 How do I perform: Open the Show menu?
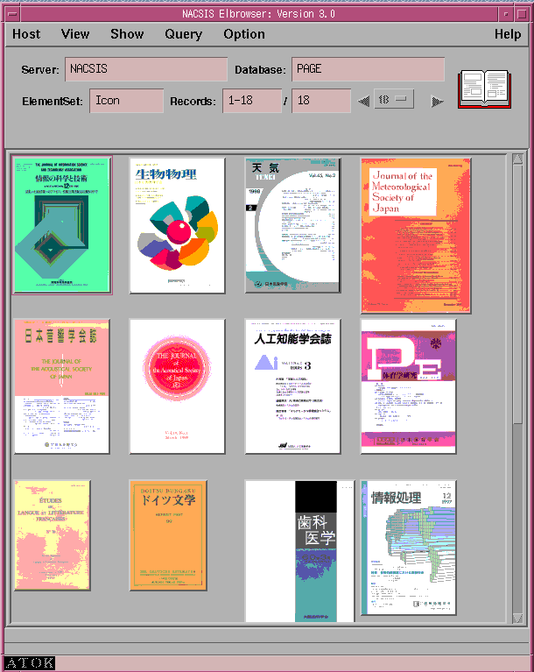127,34
